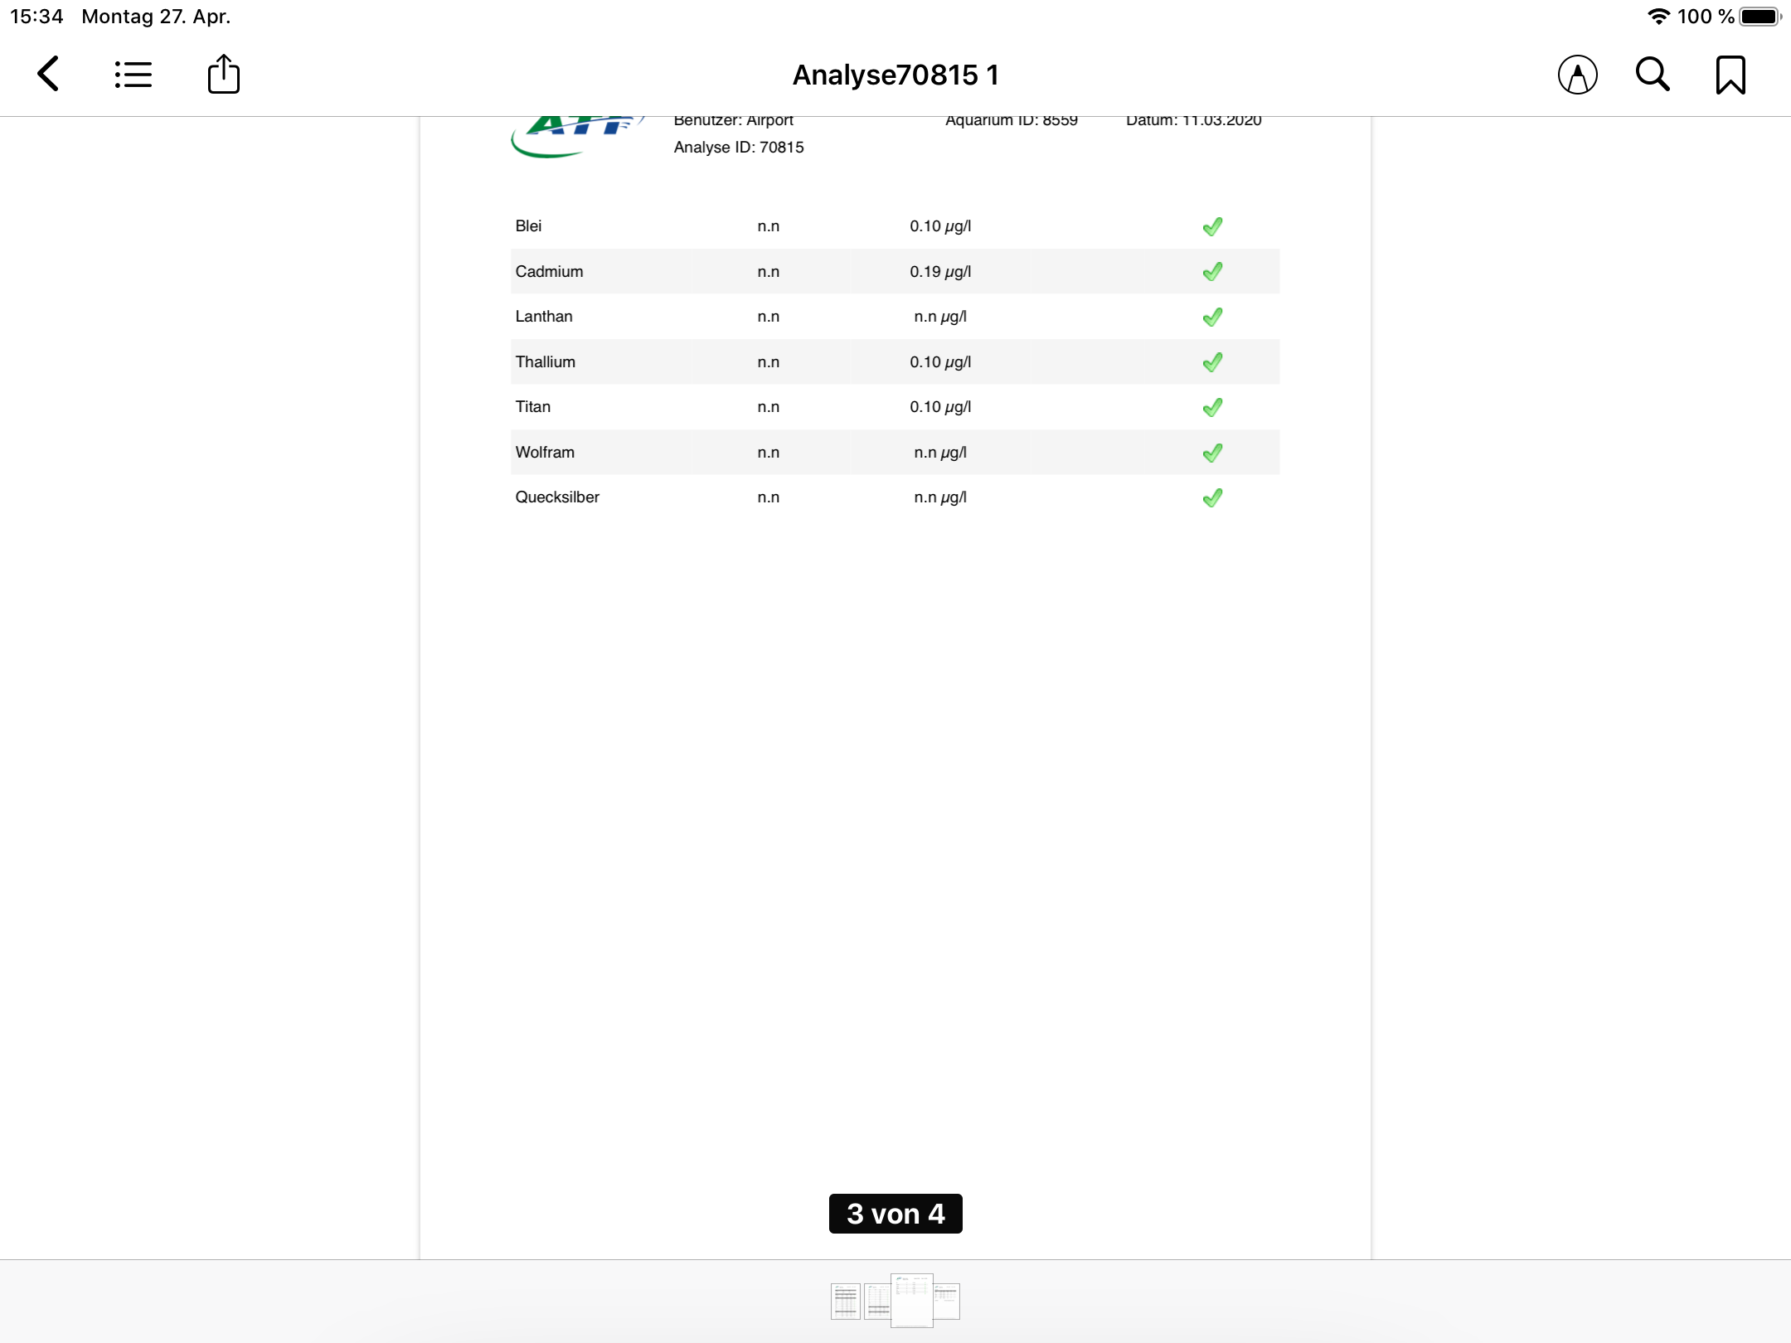This screenshot has width=1791, height=1343.
Task: Activate the markup pen tool
Action: click(1577, 75)
